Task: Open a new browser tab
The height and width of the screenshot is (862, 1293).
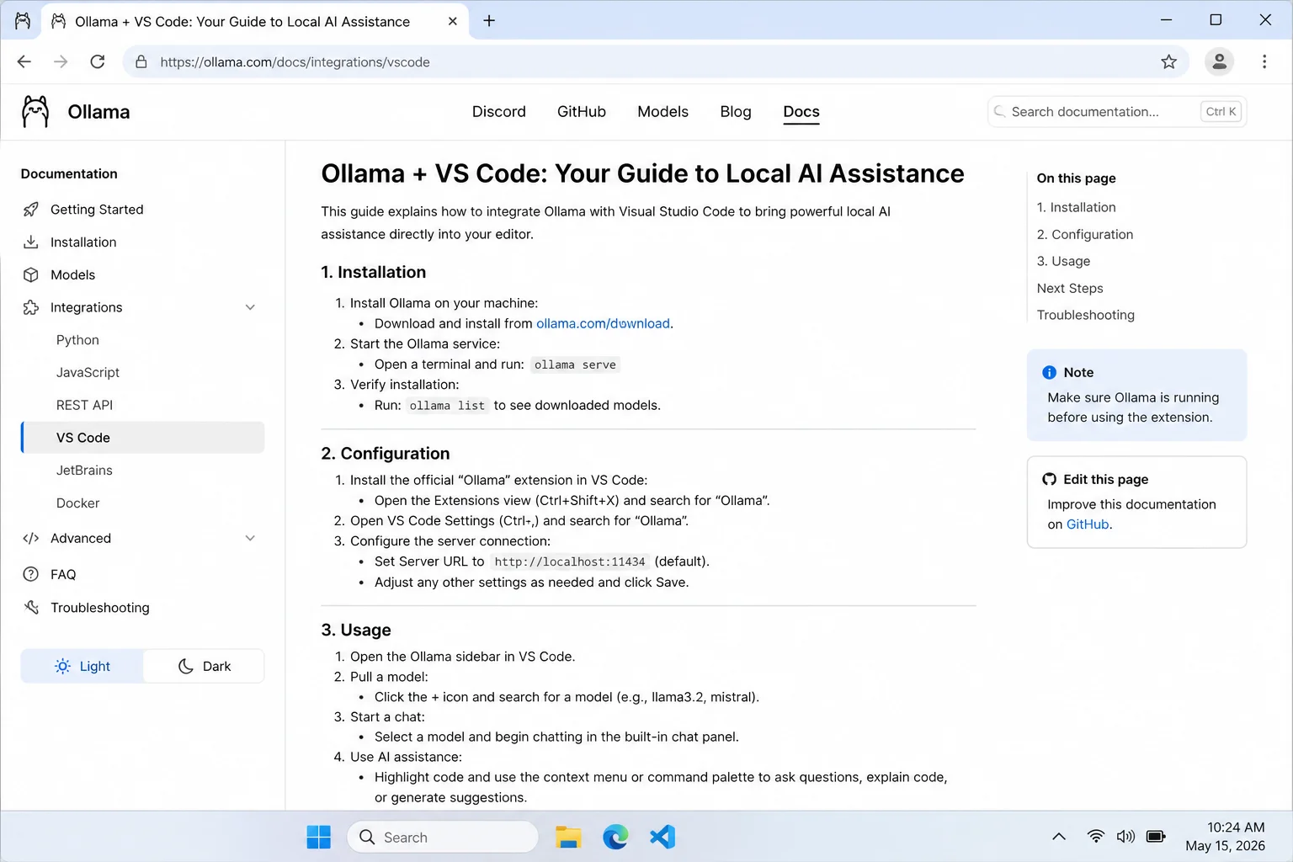Action: [489, 21]
